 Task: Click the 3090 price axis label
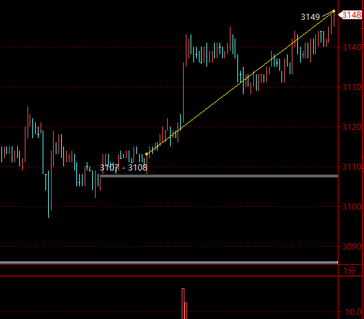pos(352,247)
